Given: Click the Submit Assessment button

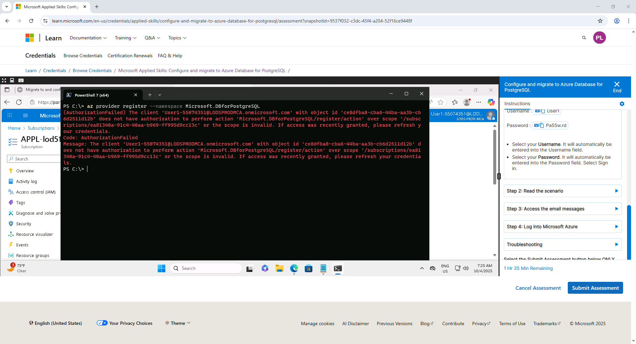Looking at the screenshot, I should 595,288.
